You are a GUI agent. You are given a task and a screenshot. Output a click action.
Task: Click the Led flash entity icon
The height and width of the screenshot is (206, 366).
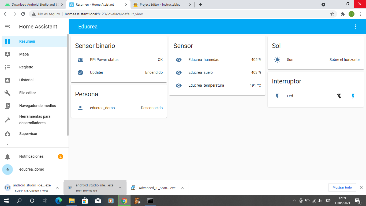click(x=277, y=96)
